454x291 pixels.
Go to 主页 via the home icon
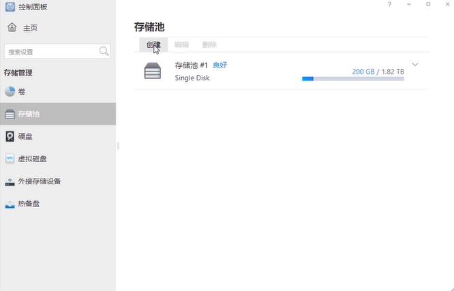click(12, 28)
